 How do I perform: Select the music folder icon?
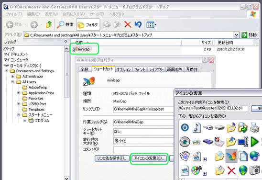point(231,127)
